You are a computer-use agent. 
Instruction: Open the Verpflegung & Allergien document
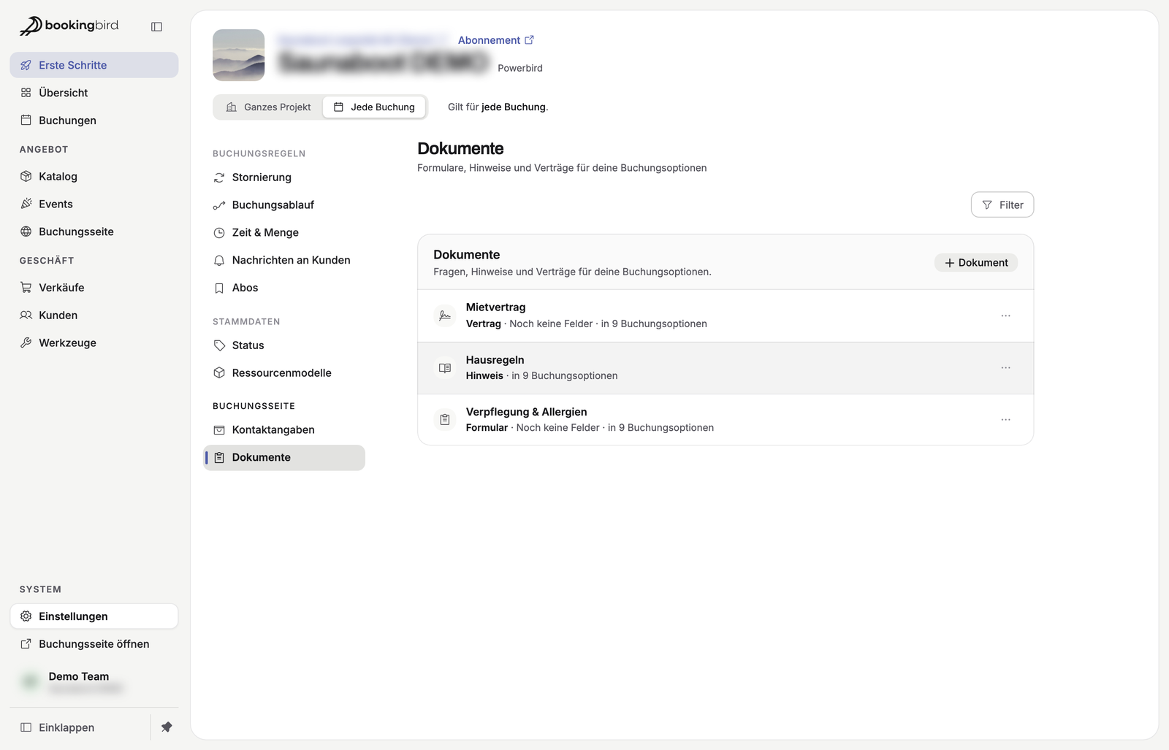pos(726,420)
